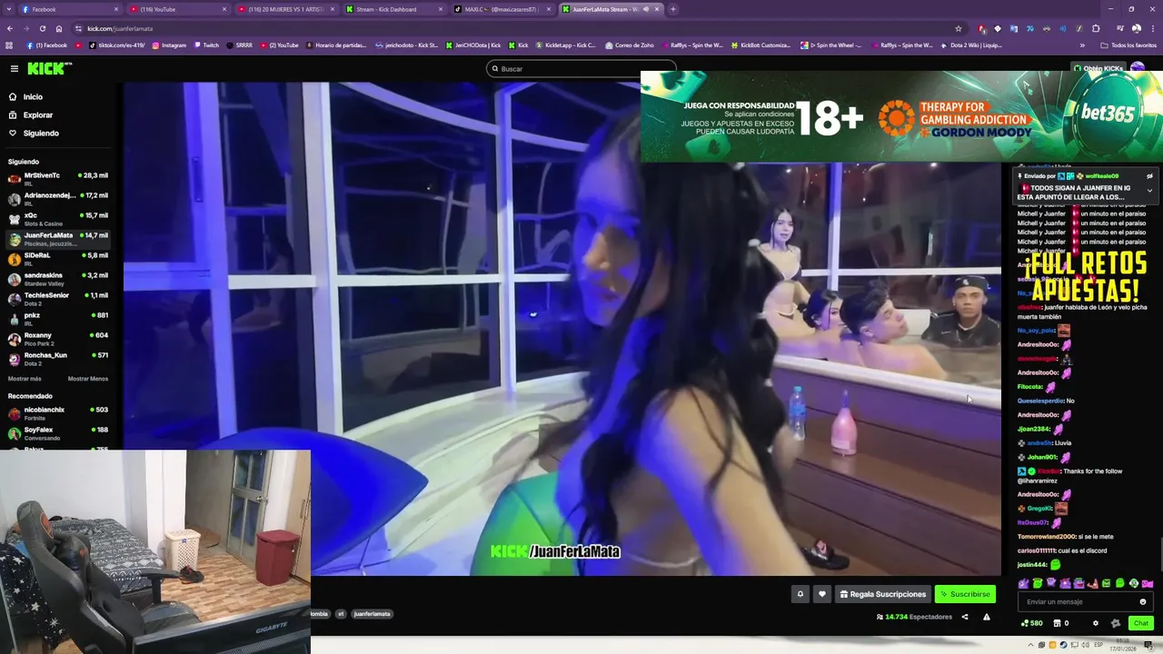Click the KICK logo

(49, 69)
